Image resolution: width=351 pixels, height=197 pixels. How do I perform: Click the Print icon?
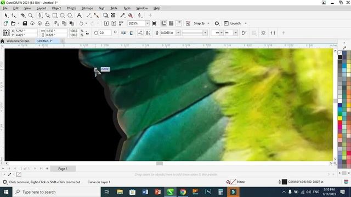click(47, 23)
